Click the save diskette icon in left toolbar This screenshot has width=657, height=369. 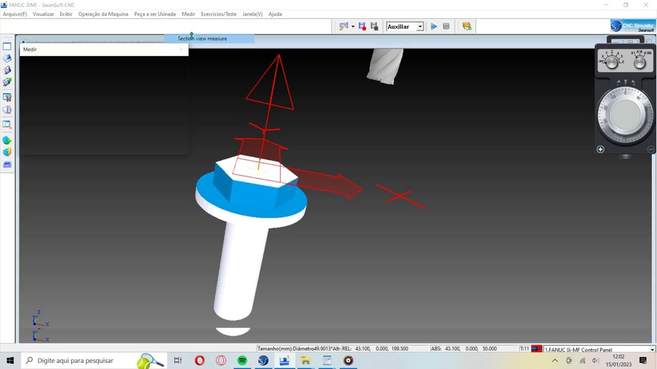7,70
